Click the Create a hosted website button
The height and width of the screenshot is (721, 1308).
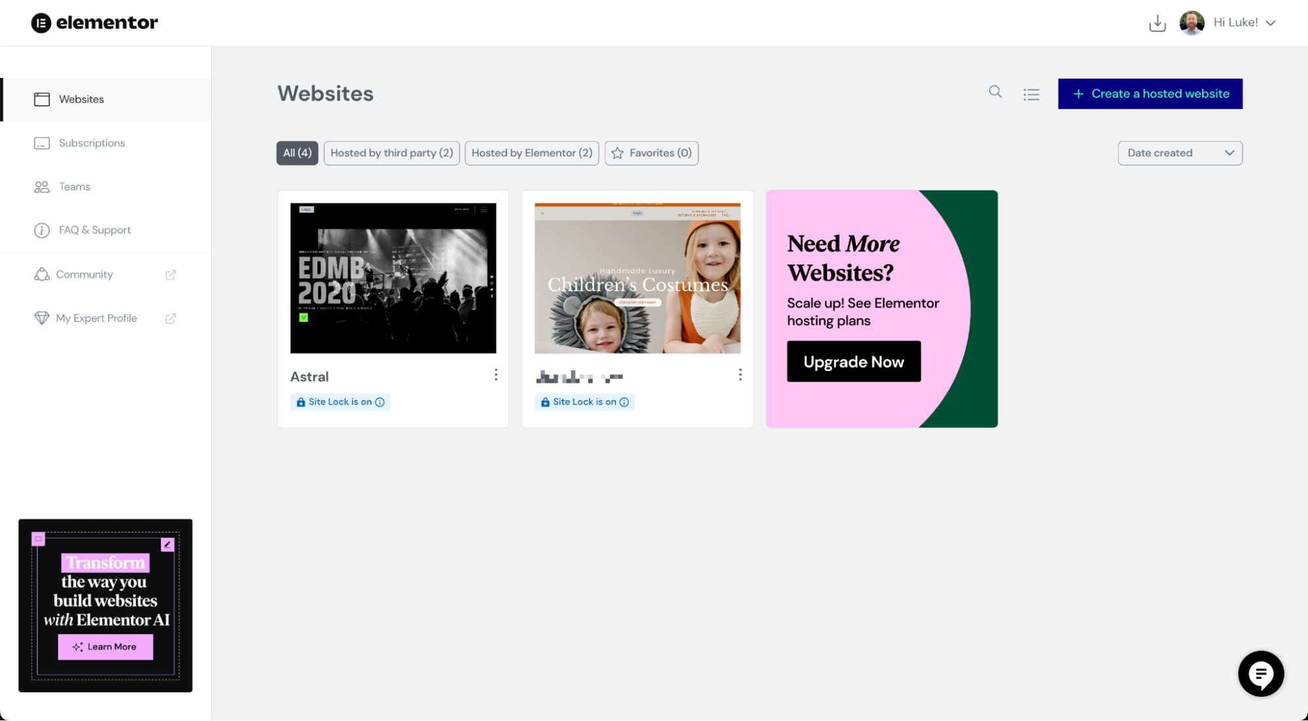point(1151,93)
